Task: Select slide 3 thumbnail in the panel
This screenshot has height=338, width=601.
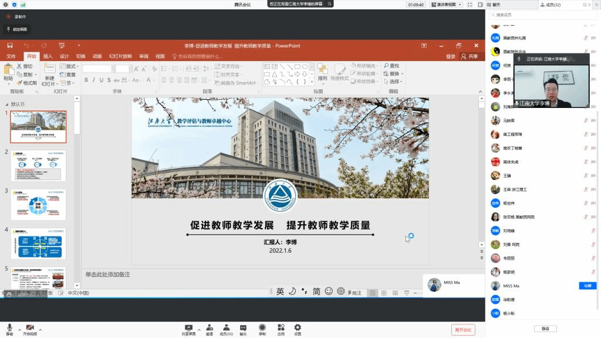Action: (x=38, y=205)
